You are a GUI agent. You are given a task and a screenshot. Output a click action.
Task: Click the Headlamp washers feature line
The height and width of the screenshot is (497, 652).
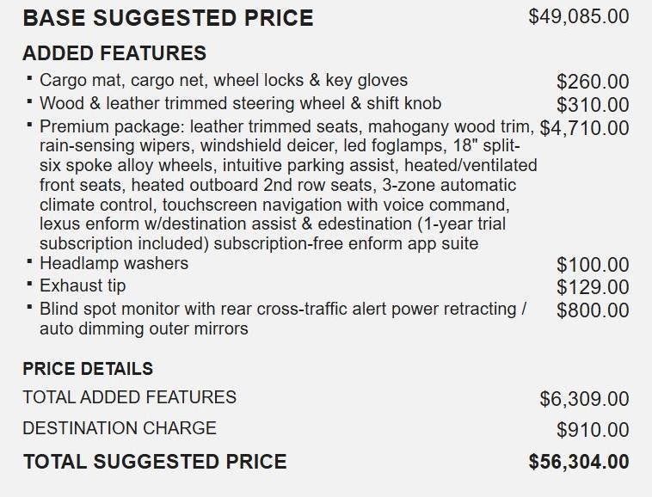114,263
